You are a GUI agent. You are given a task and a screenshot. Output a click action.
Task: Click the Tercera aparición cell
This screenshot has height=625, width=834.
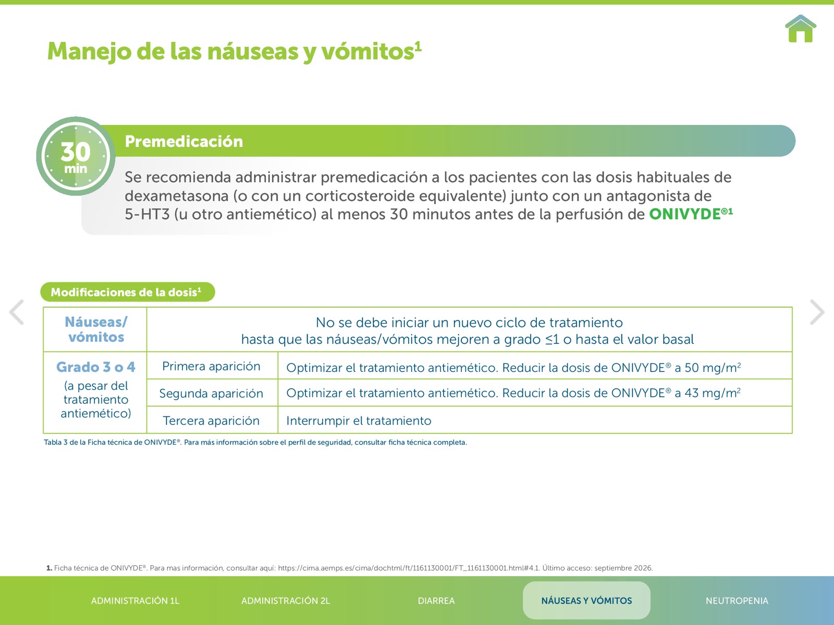(211, 420)
